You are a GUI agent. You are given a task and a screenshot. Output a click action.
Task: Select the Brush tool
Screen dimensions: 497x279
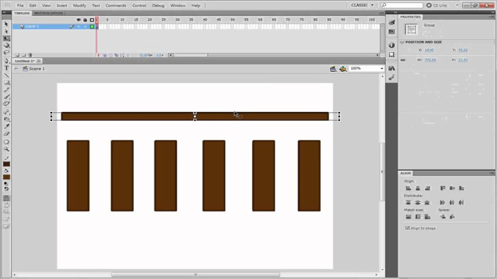click(6, 96)
